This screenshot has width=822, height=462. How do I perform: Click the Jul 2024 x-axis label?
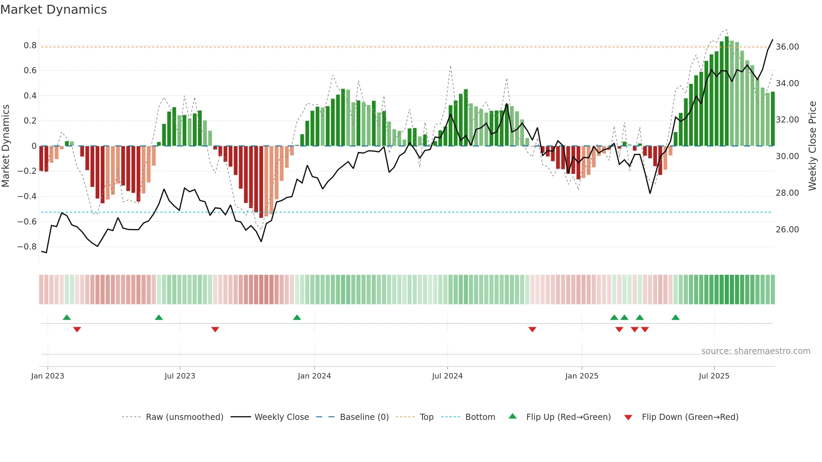click(x=447, y=376)
